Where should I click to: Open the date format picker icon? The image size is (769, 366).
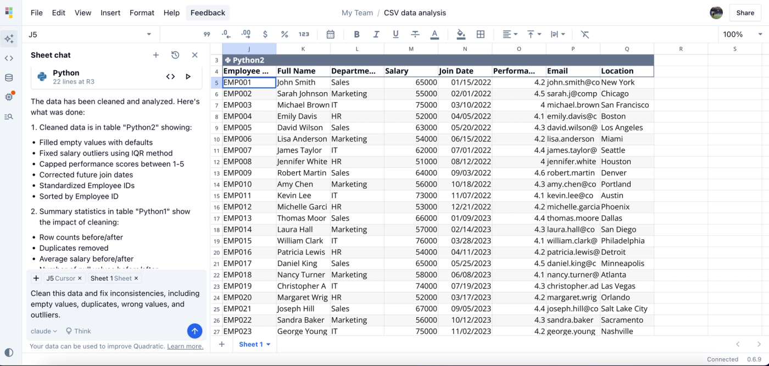pyautogui.click(x=330, y=34)
